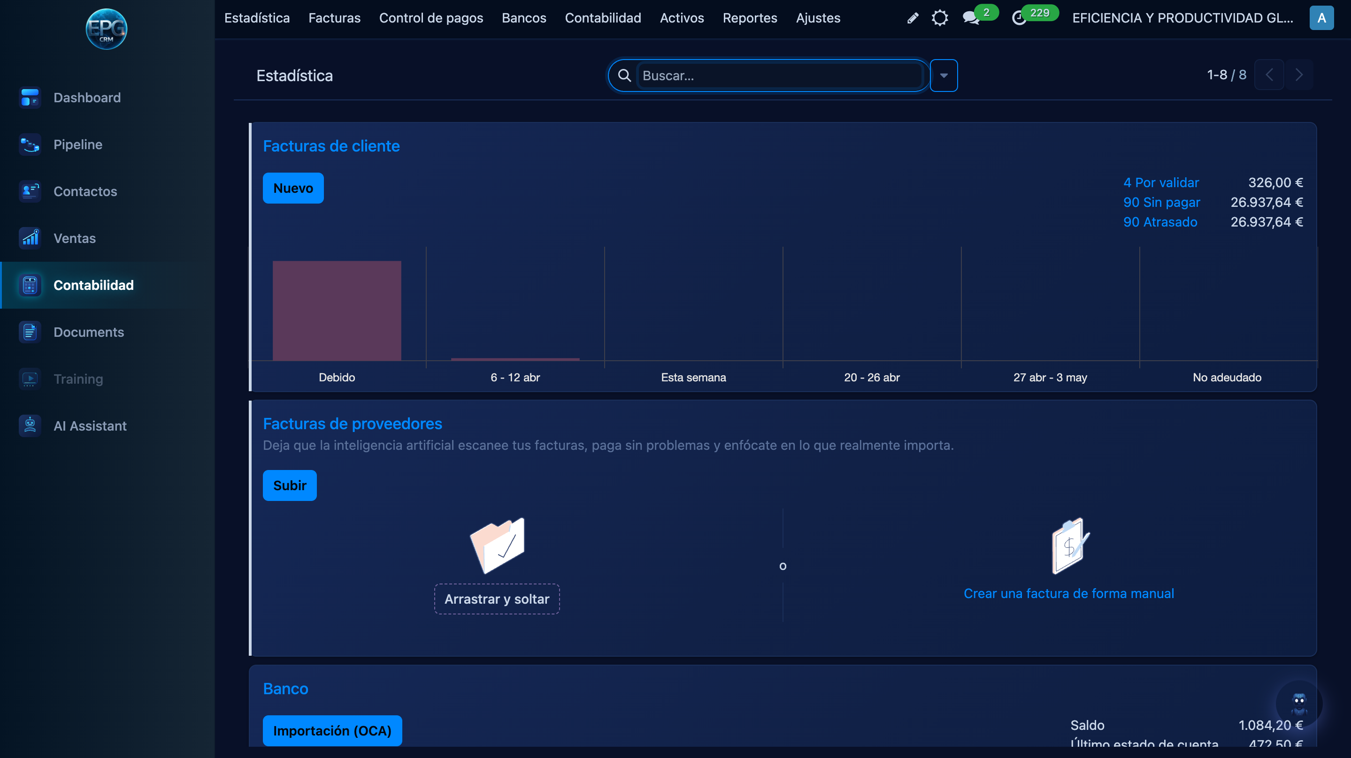Open the company selector EFICIENCIA Y PRODUCTIVIDAD
Screen dimensions: 1351x758
pyautogui.click(x=1182, y=18)
